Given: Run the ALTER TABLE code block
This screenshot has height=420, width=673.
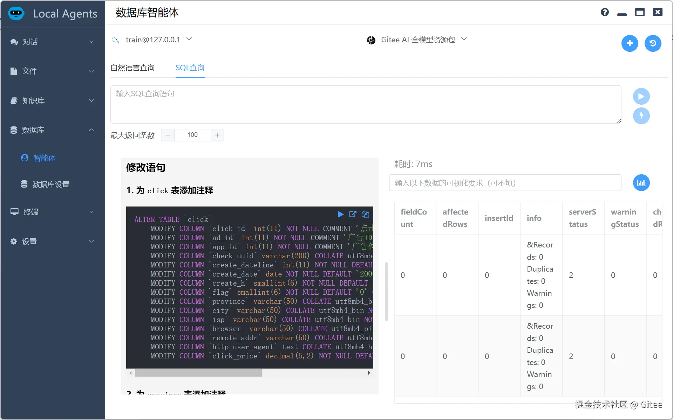Looking at the screenshot, I should pos(340,214).
